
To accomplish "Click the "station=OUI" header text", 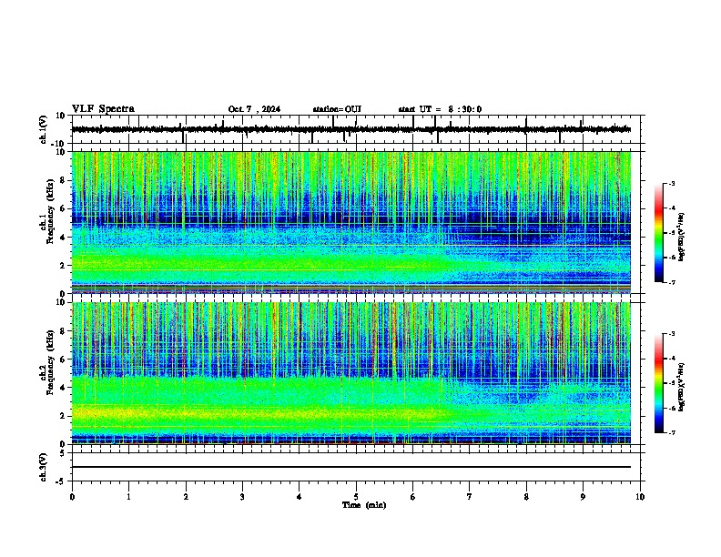I will tap(337, 109).
